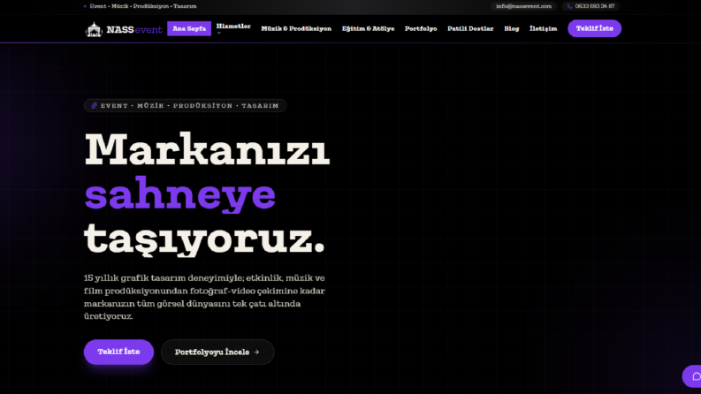Click the 'taşıyoruz.' headline word
The image size is (701, 394).
pyautogui.click(x=204, y=239)
